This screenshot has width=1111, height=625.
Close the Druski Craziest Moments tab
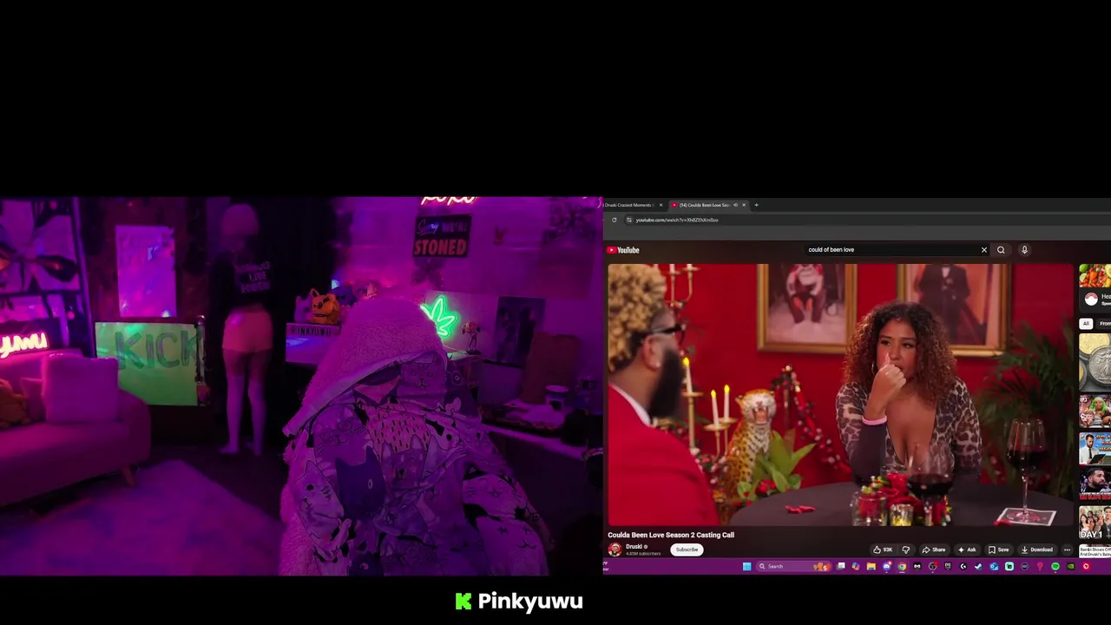point(661,205)
